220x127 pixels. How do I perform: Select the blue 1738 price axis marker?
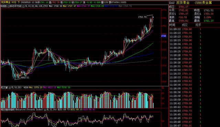(164, 36)
